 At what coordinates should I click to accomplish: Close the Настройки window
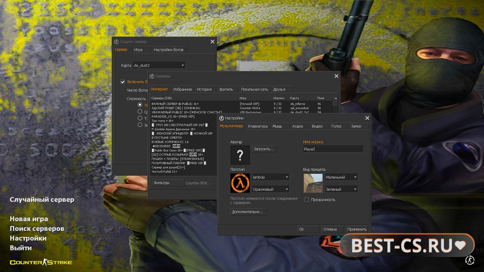[x=367, y=118]
